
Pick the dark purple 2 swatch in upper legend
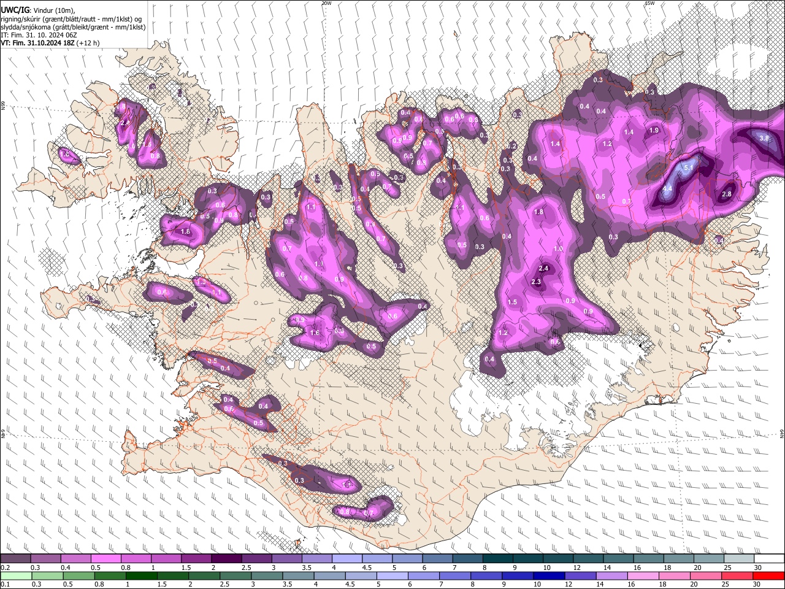click(x=226, y=559)
